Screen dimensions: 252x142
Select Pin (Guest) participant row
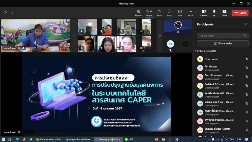point(223,68)
